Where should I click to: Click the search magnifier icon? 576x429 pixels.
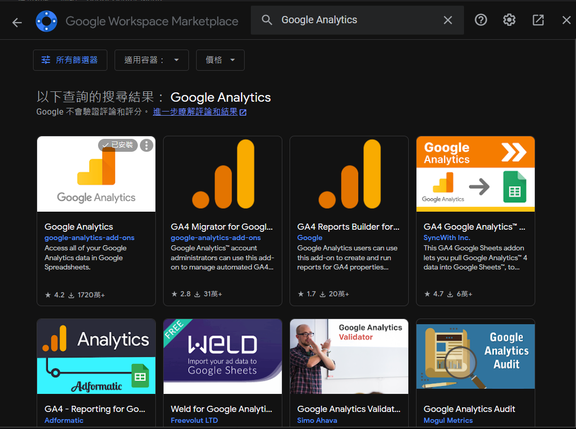tap(267, 20)
